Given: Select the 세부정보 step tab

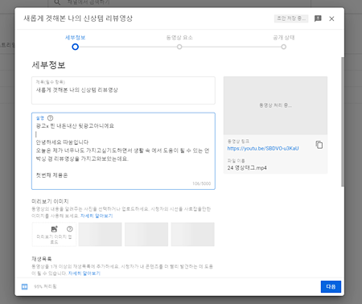Looking at the screenshot, I should pyautogui.click(x=75, y=38).
